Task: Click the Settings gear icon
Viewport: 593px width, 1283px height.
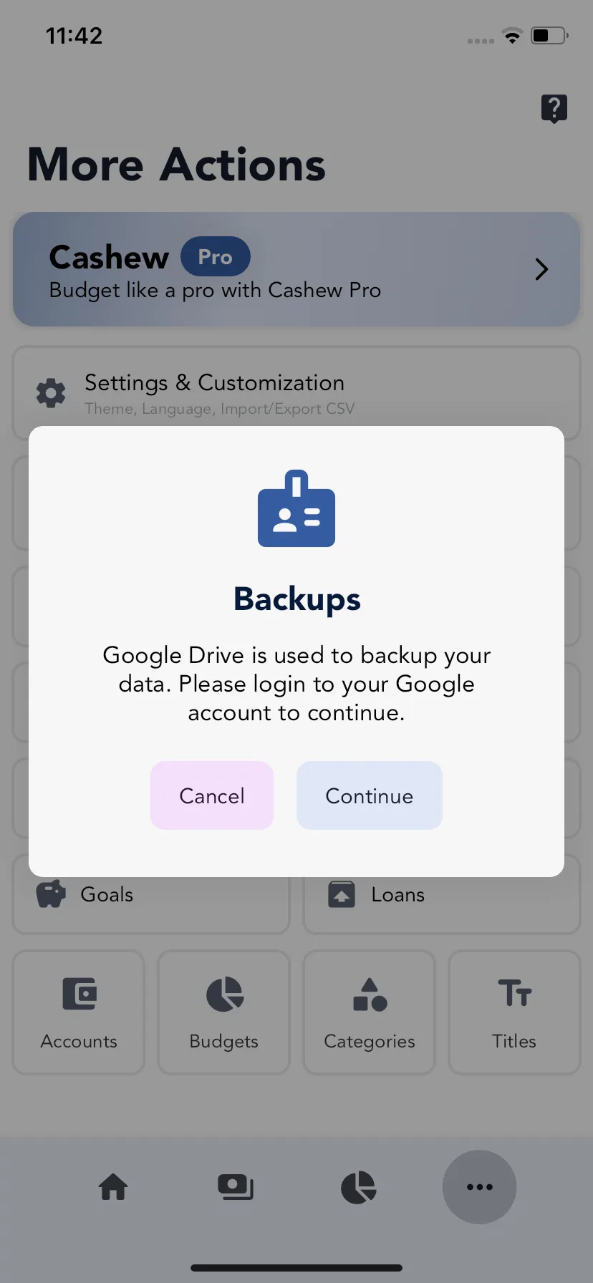Action: (51, 393)
